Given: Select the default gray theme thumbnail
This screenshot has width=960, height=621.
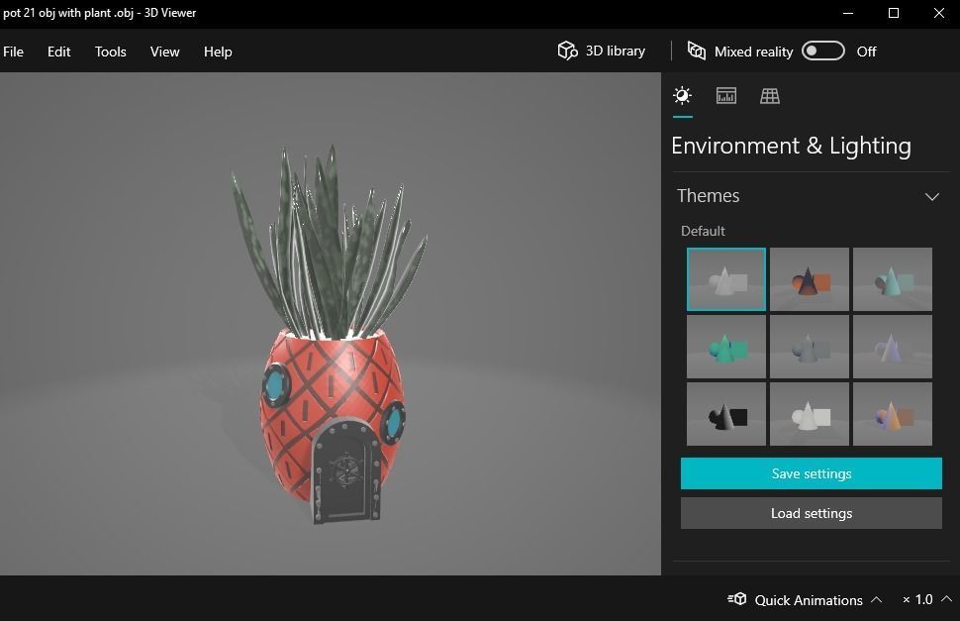Looking at the screenshot, I should point(726,279).
